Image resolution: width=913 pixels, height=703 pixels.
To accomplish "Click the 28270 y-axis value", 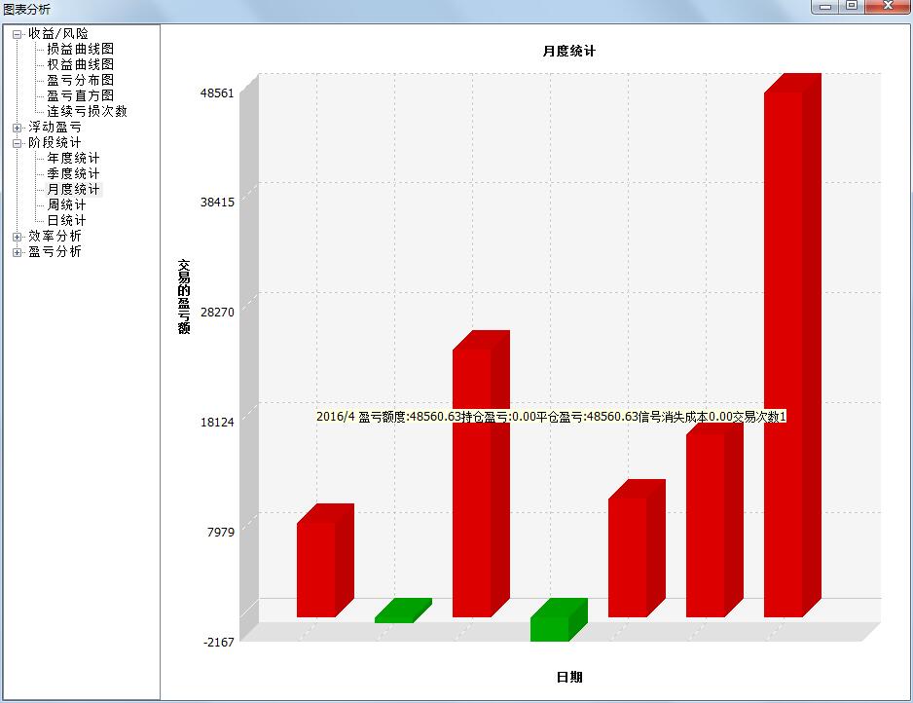I will tap(217, 313).
